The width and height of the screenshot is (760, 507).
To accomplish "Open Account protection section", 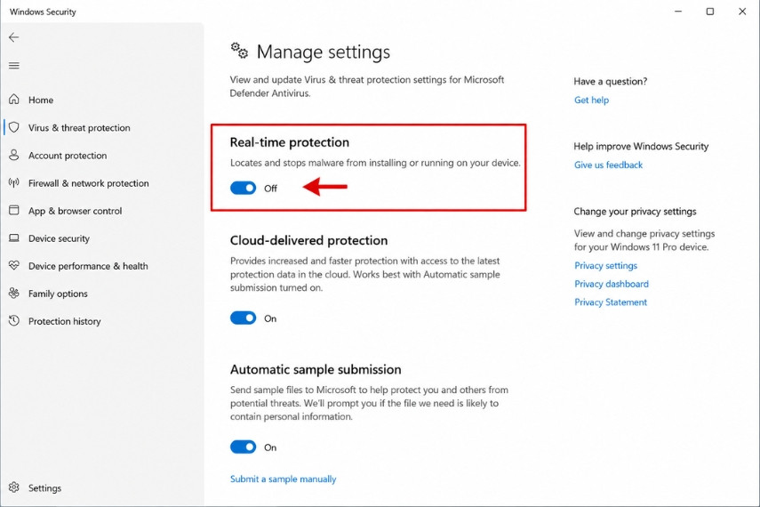I will click(68, 156).
